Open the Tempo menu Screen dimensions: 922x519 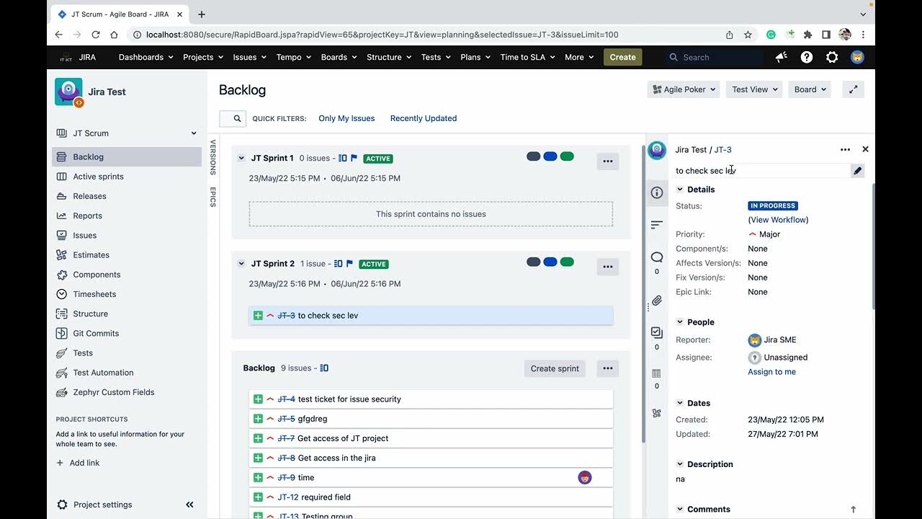pyautogui.click(x=294, y=57)
